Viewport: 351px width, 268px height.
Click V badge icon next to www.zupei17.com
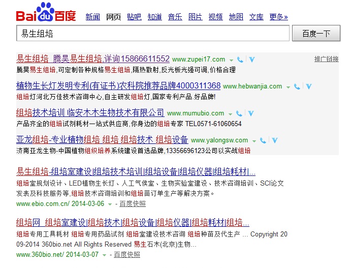252,59
